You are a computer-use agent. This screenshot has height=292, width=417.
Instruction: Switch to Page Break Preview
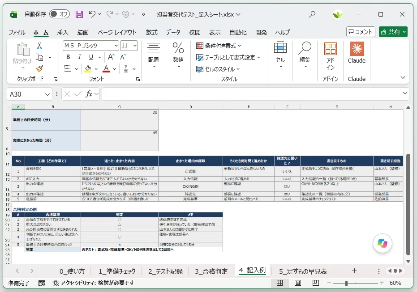(x=316, y=283)
